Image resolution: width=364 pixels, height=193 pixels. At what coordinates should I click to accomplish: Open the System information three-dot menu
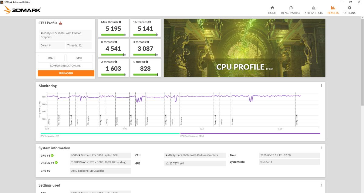322,148
